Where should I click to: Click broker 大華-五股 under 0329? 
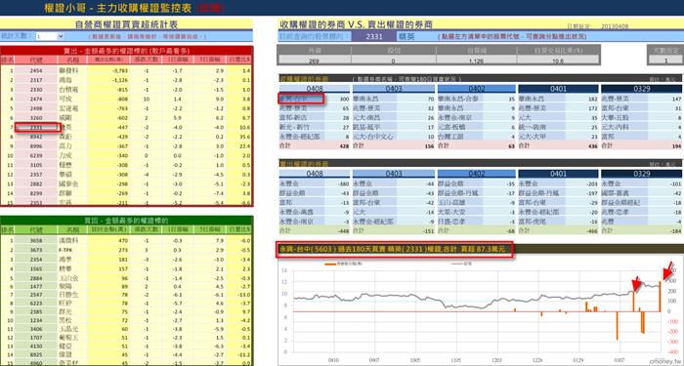pos(615,118)
